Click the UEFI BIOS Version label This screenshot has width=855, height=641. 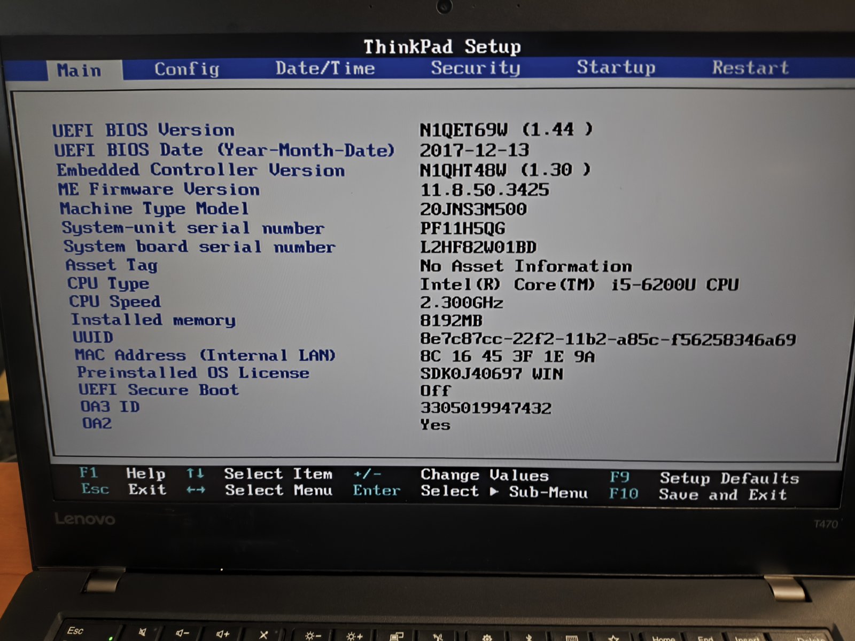point(143,130)
